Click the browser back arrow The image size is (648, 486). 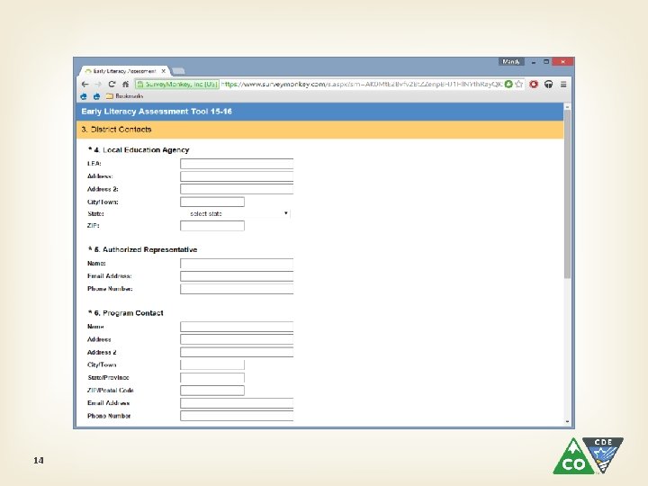(85, 85)
